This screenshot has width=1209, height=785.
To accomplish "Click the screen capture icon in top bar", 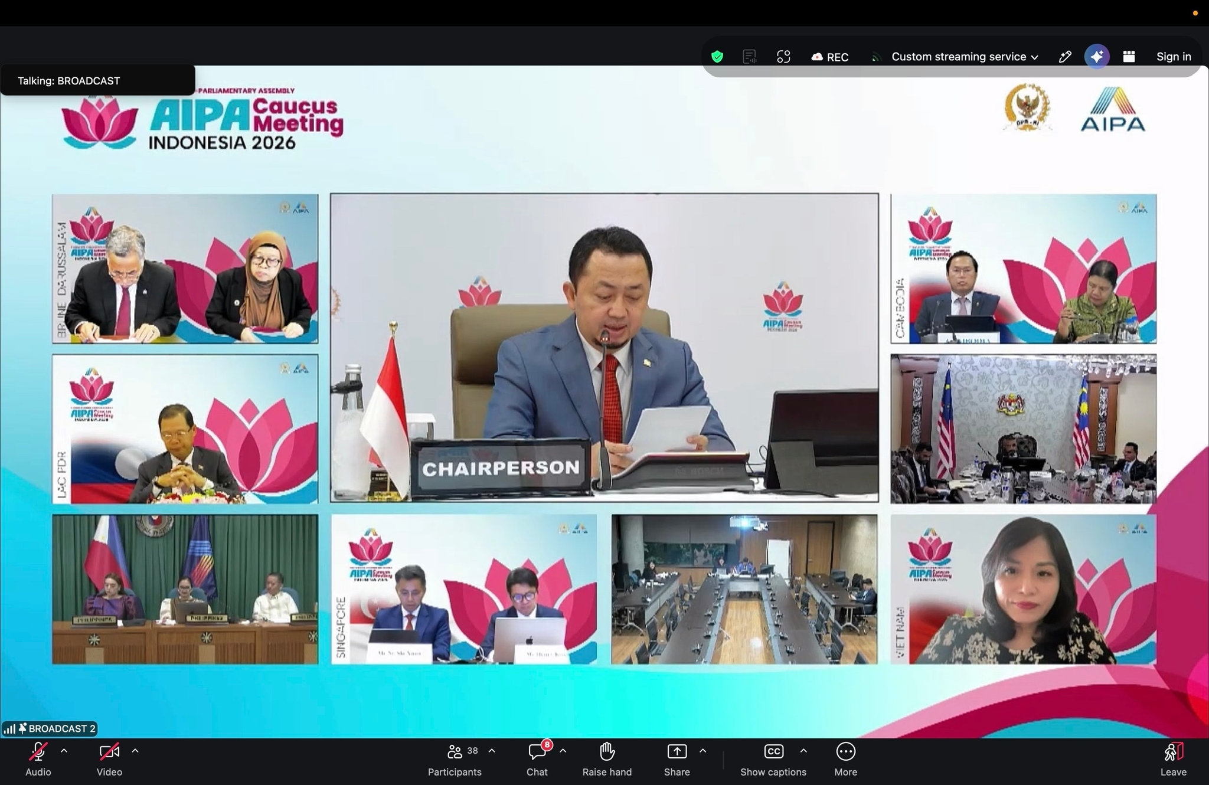I will tap(783, 57).
